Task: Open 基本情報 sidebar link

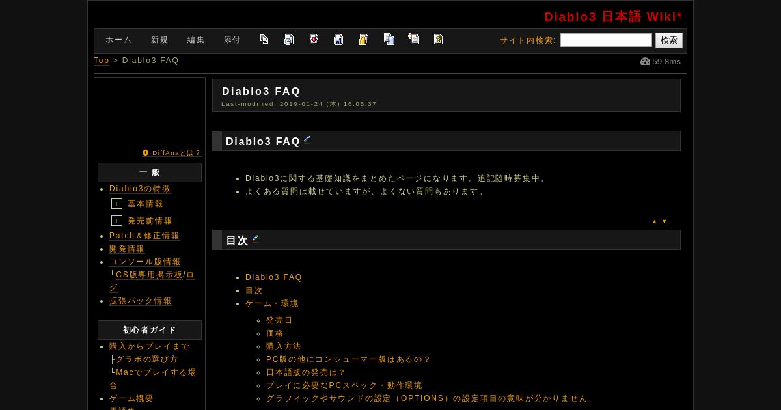Action: (146, 204)
